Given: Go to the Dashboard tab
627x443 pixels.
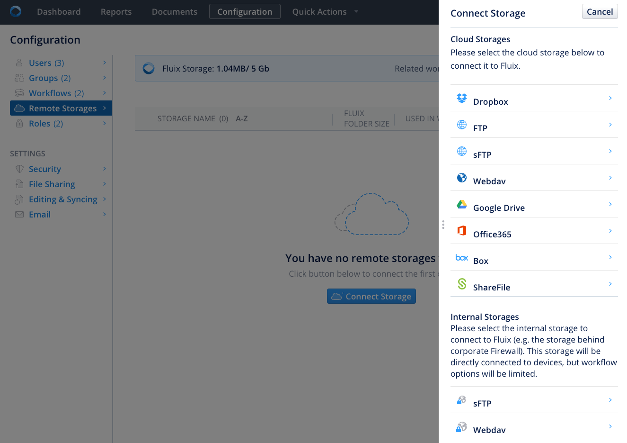Looking at the screenshot, I should pyautogui.click(x=59, y=12).
